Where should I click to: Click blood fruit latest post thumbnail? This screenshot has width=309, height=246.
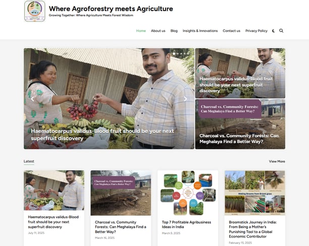point(54,190)
